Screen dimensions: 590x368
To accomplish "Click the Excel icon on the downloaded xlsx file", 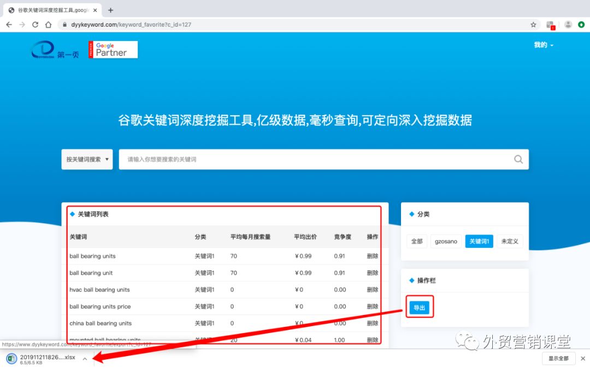I will tap(11, 358).
